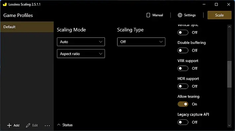Open the Scaling Type Off dropdown
The width and height of the screenshot is (235, 131).
coord(141,42)
